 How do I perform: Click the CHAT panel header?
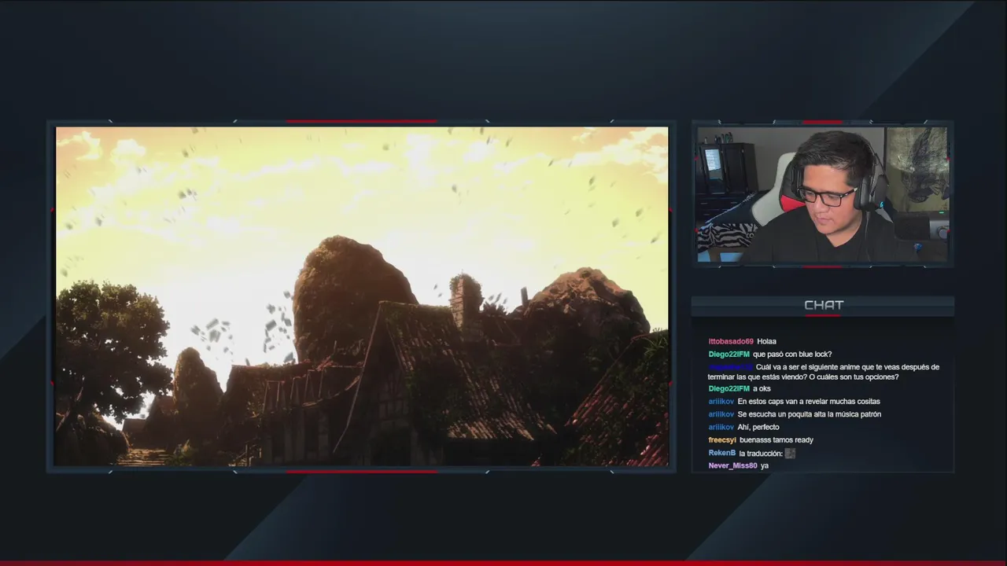point(823,305)
